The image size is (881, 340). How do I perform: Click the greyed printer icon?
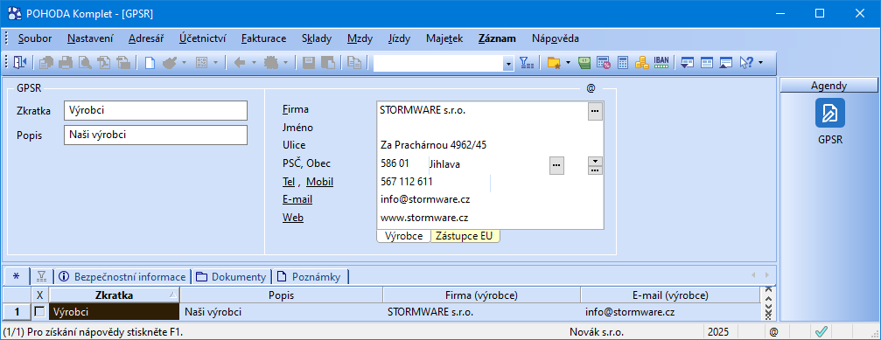pyautogui.click(x=66, y=63)
